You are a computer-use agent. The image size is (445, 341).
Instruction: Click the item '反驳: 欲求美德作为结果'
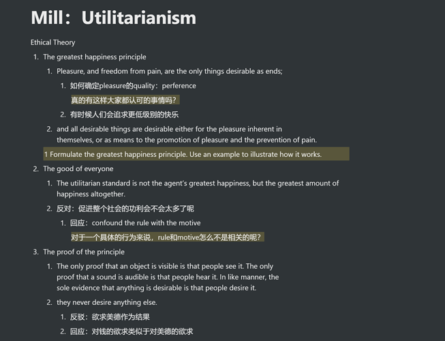click(110, 317)
